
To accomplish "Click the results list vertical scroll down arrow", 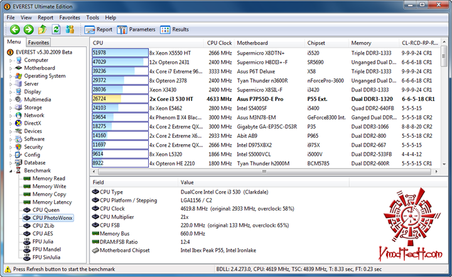I will click(444, 164).
